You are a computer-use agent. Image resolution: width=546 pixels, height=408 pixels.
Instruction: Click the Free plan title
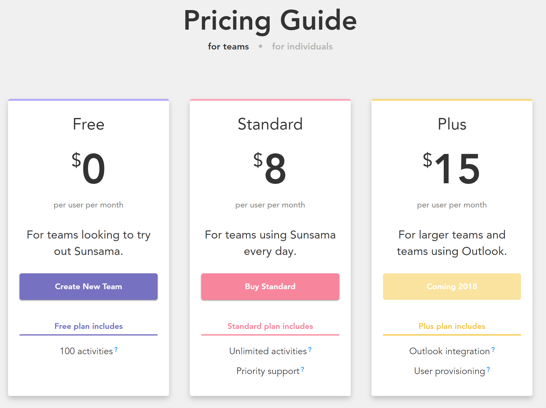pyautogui.click(x=89, y=124)
